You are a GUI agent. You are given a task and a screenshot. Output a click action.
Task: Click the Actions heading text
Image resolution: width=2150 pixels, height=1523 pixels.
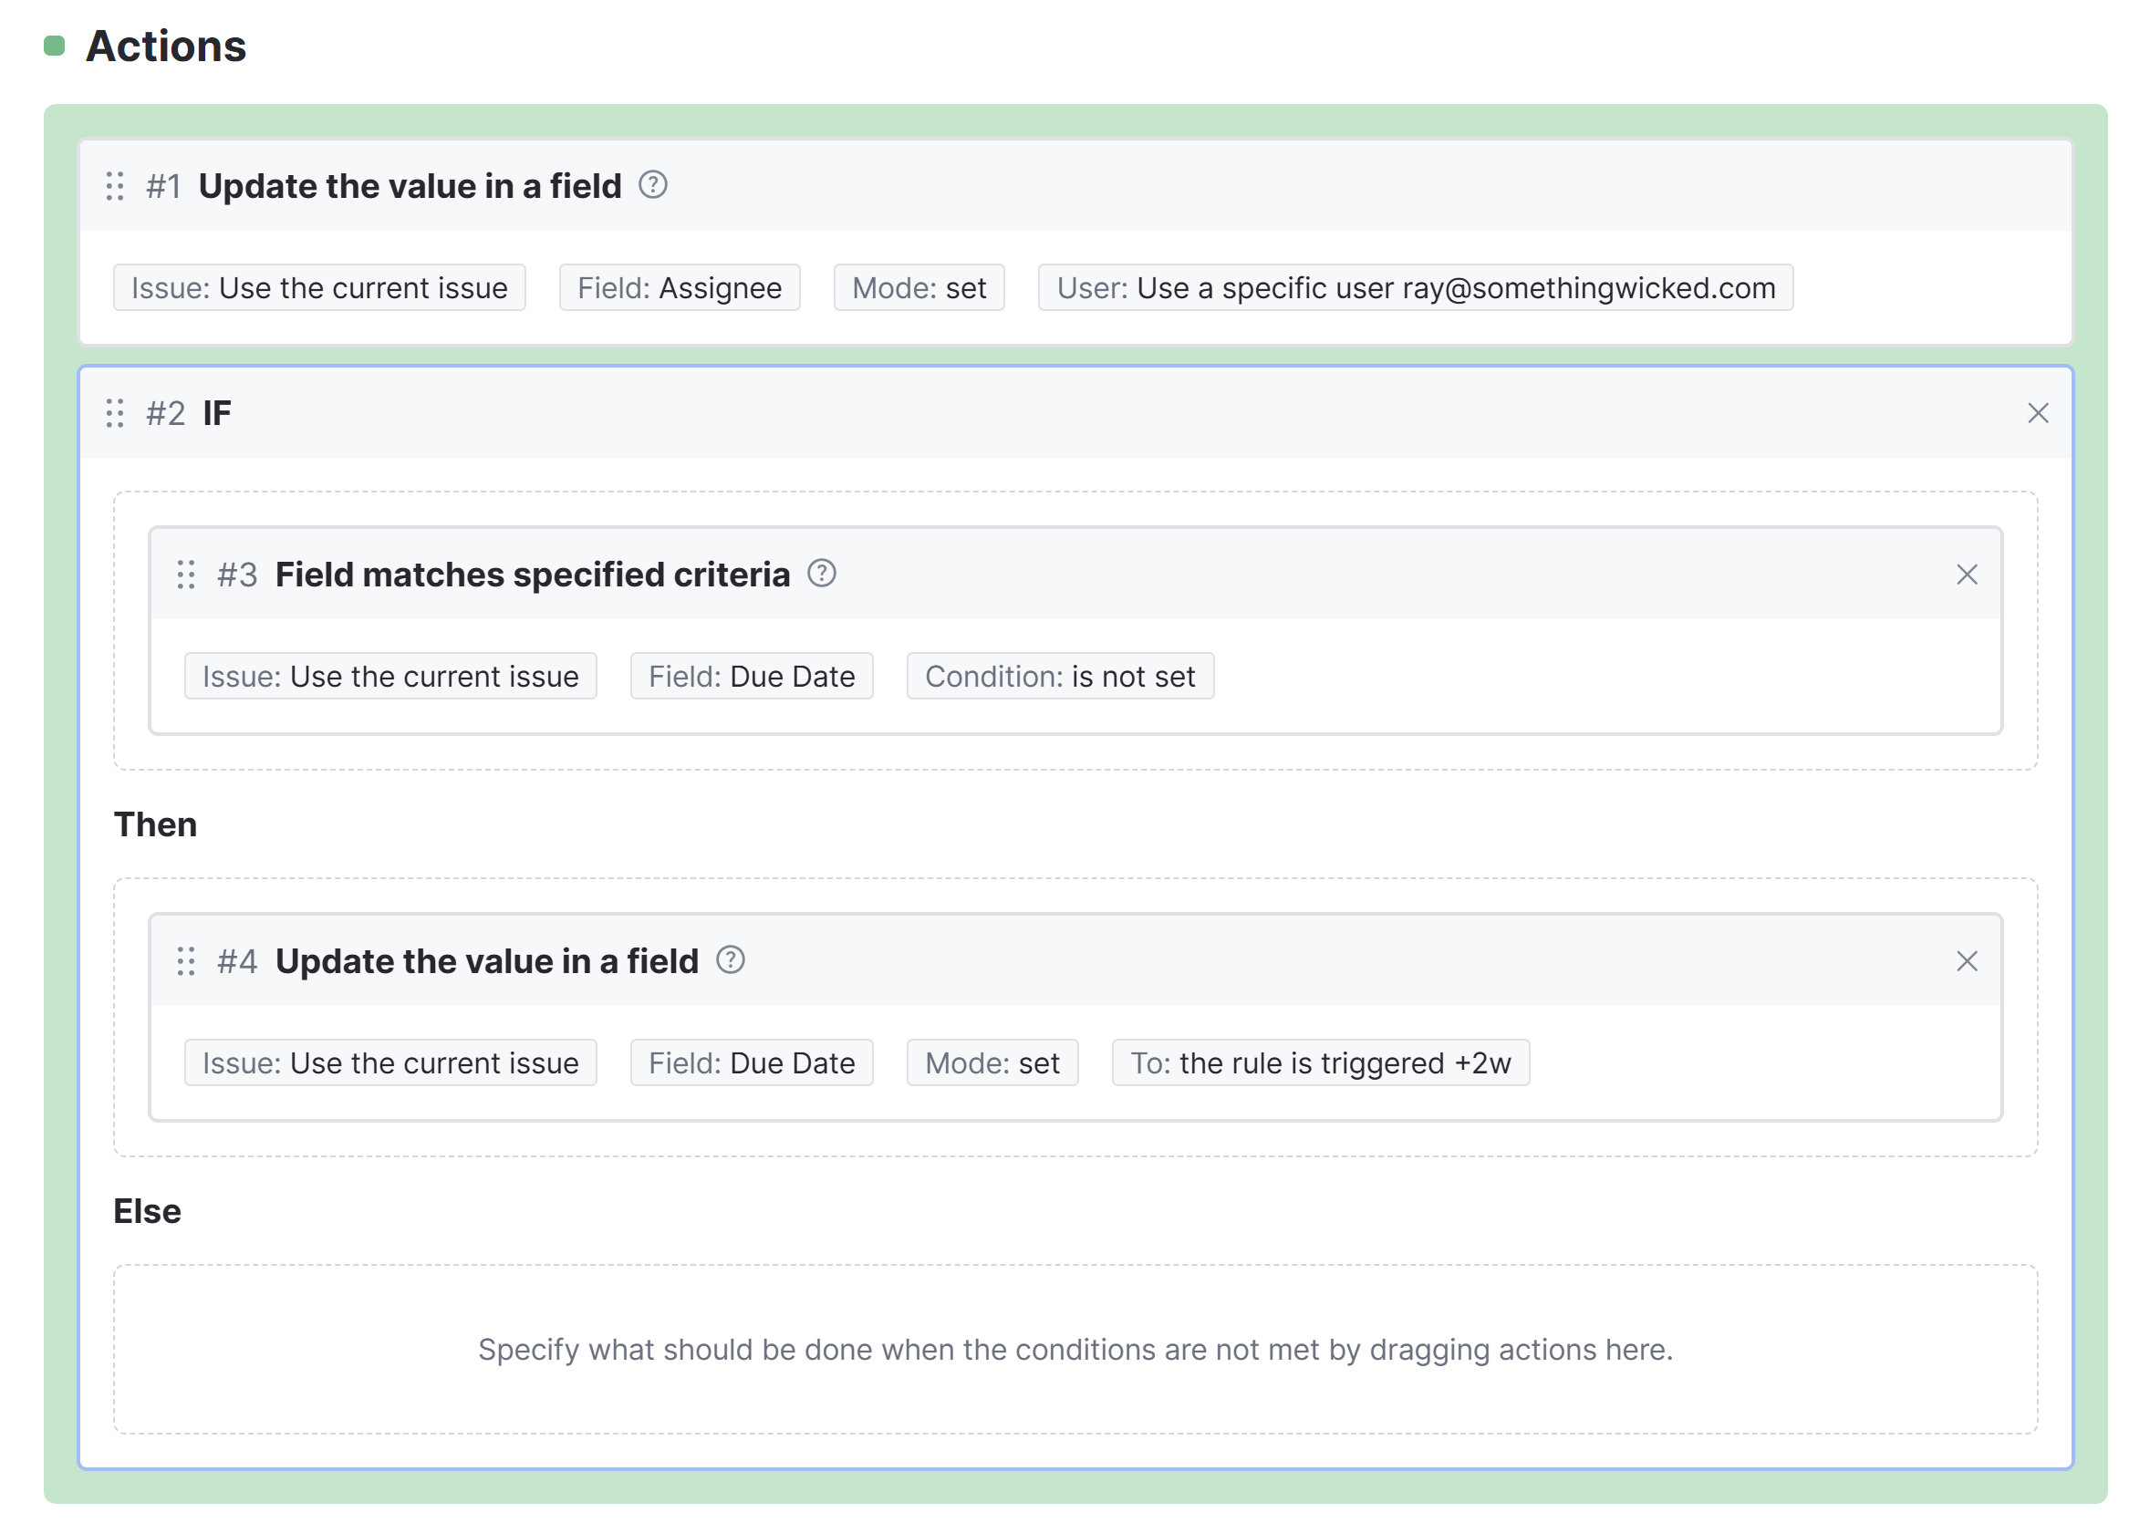[165, 45]
